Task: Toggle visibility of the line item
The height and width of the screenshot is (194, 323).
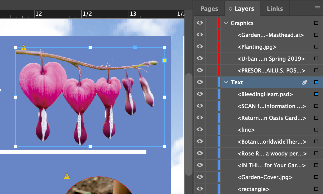Action: coord(200,129)
